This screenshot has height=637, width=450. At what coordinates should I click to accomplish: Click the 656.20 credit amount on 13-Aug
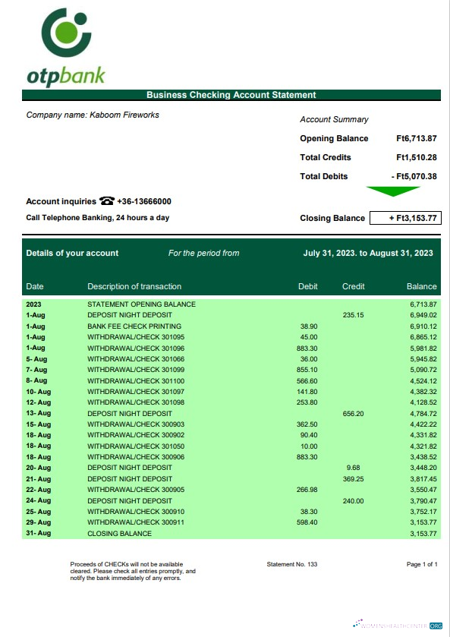tap(354, 414)
